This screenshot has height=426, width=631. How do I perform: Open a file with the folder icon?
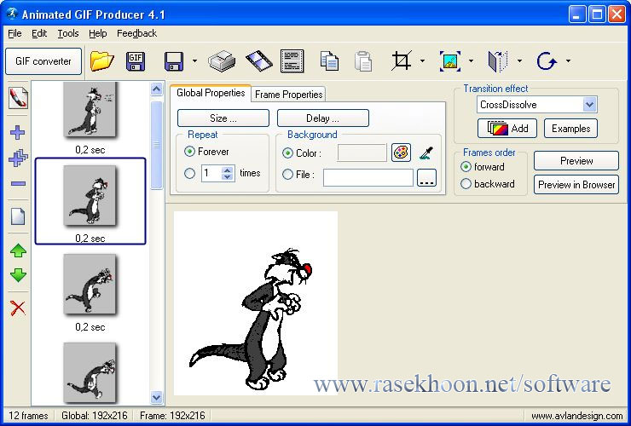pos(101,61)
